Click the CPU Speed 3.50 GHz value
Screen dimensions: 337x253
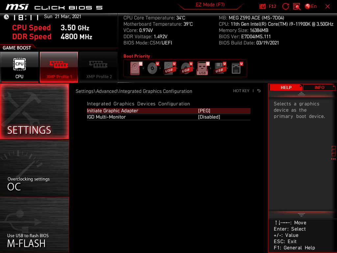[75, 28]
